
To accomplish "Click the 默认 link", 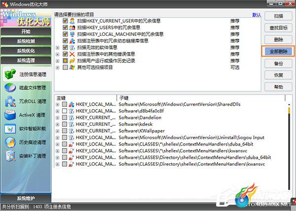I will point(257,15).
